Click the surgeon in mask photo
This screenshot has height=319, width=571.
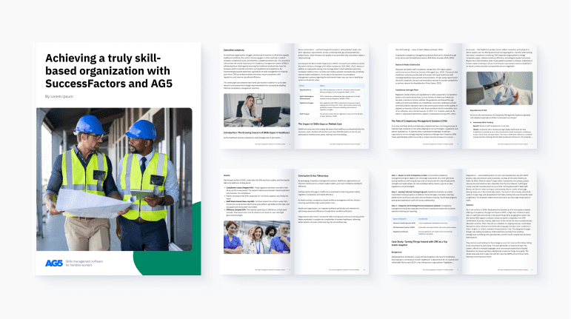tap(499, 88)
